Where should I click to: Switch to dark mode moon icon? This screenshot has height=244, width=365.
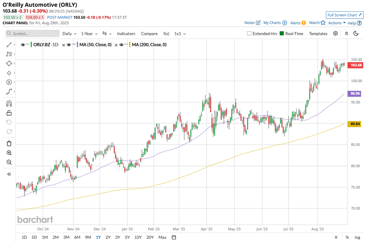pyautogui.click(x=356, y=33)
